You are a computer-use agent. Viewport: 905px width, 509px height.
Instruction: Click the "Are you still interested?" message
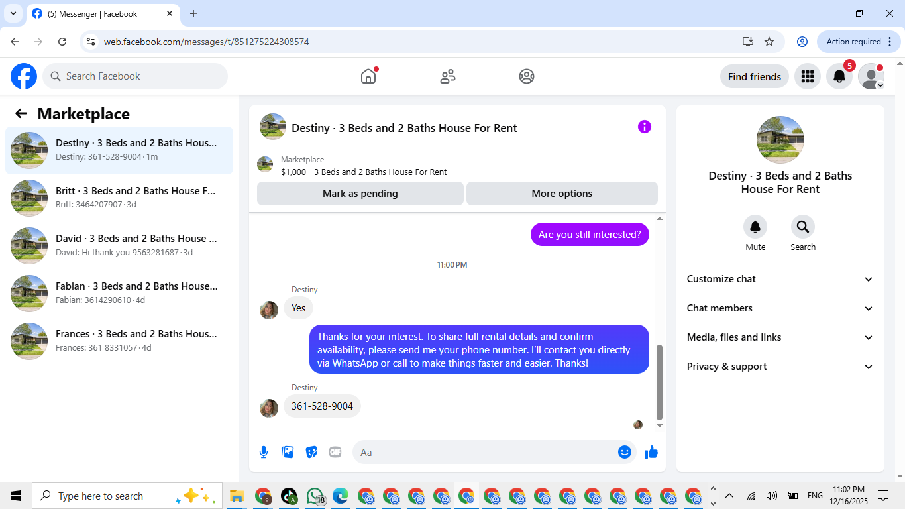590,234
